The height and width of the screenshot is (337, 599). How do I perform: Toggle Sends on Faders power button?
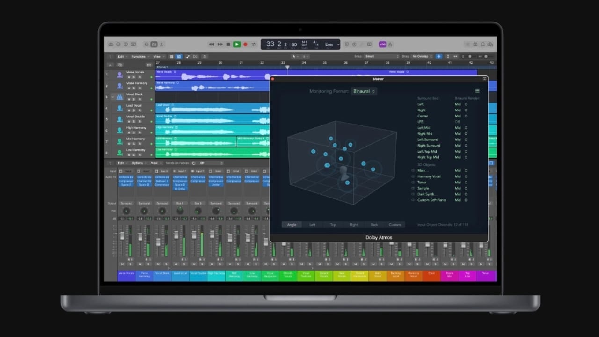pyautogui.click(x=193, y=163)
